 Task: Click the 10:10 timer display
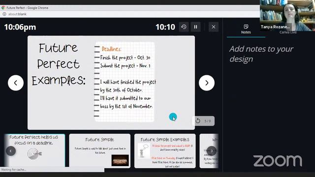165,27
